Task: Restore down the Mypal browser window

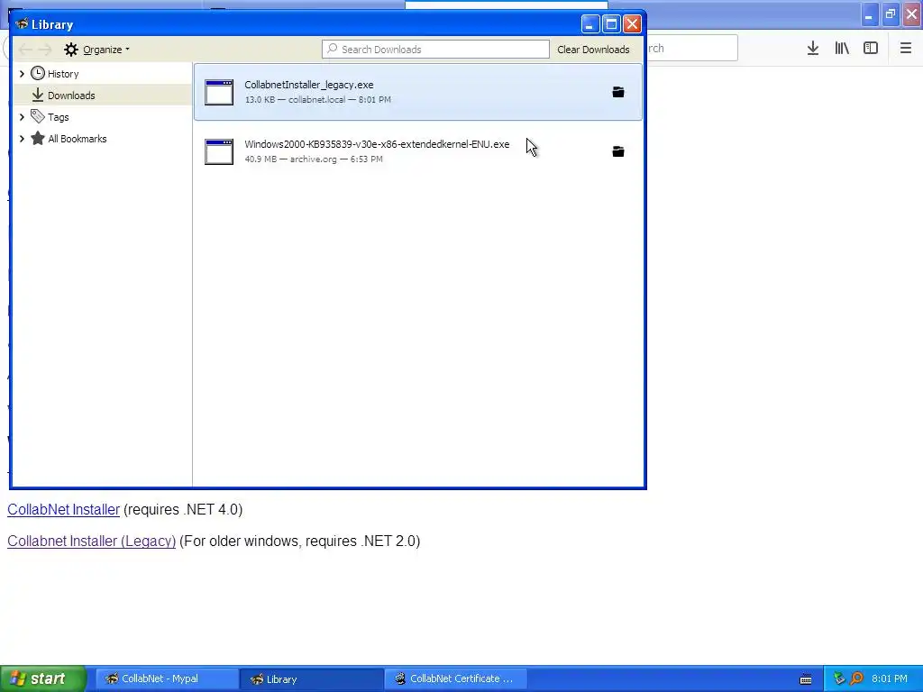Action: [x=890, y=14]
